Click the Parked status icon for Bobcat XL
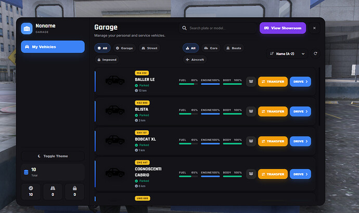 click(x=136, y=145)
